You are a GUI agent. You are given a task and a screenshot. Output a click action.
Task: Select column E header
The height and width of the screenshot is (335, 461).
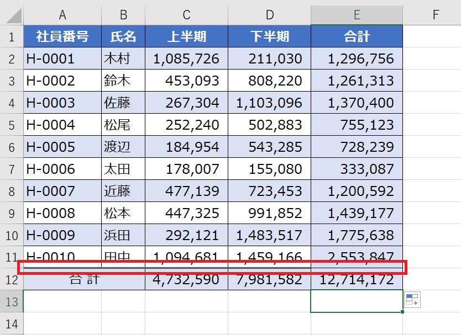(357, 15)
